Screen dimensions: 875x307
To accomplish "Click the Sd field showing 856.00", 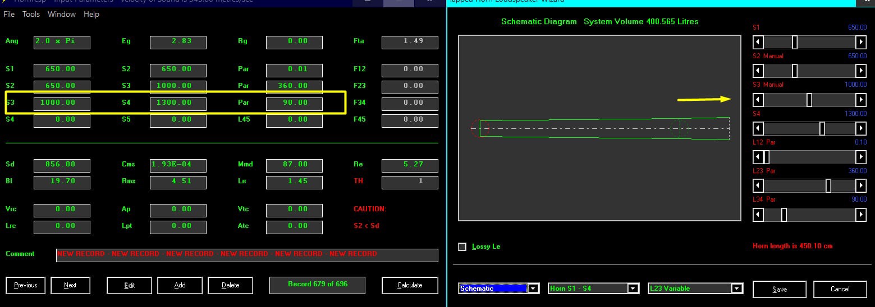I will point(62,166).
